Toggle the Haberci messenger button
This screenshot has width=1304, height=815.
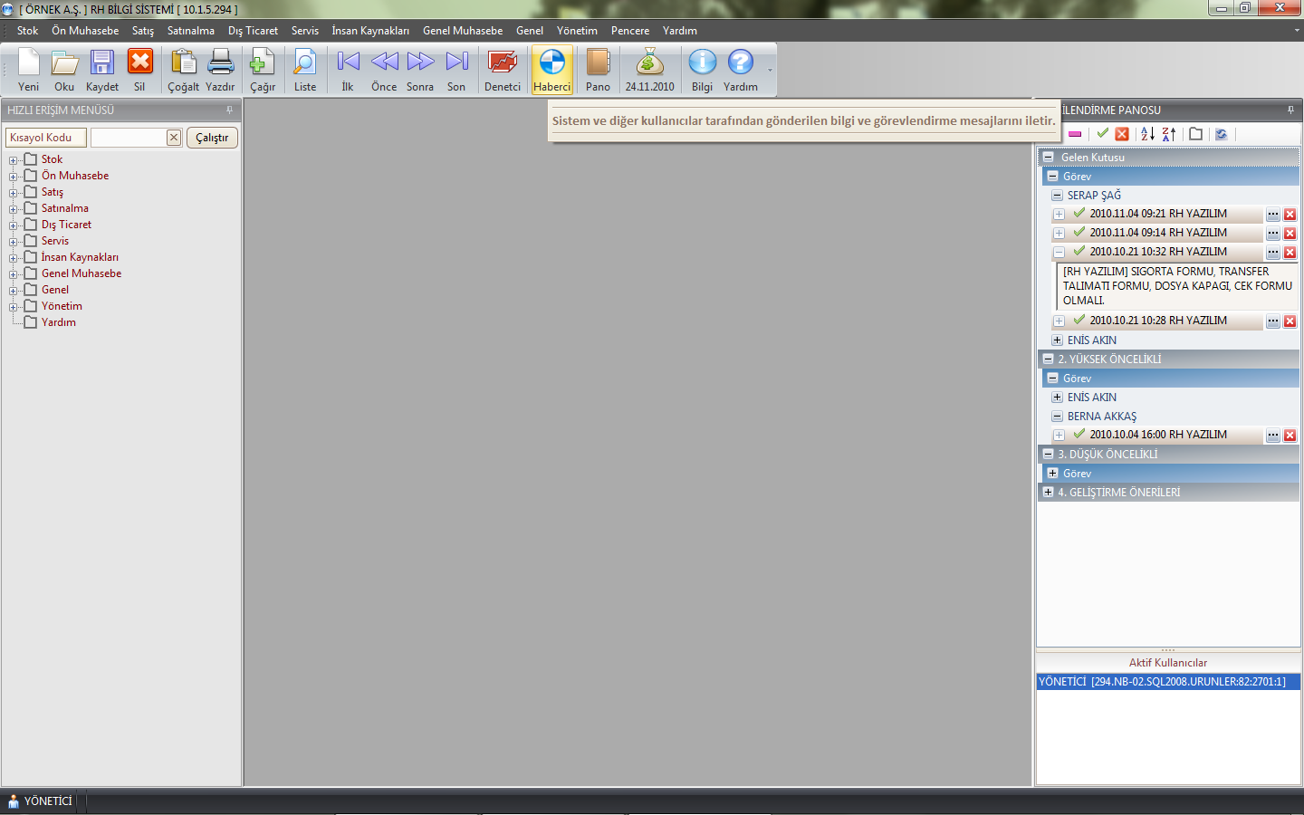pyautogui.click(x=551, y=70)
